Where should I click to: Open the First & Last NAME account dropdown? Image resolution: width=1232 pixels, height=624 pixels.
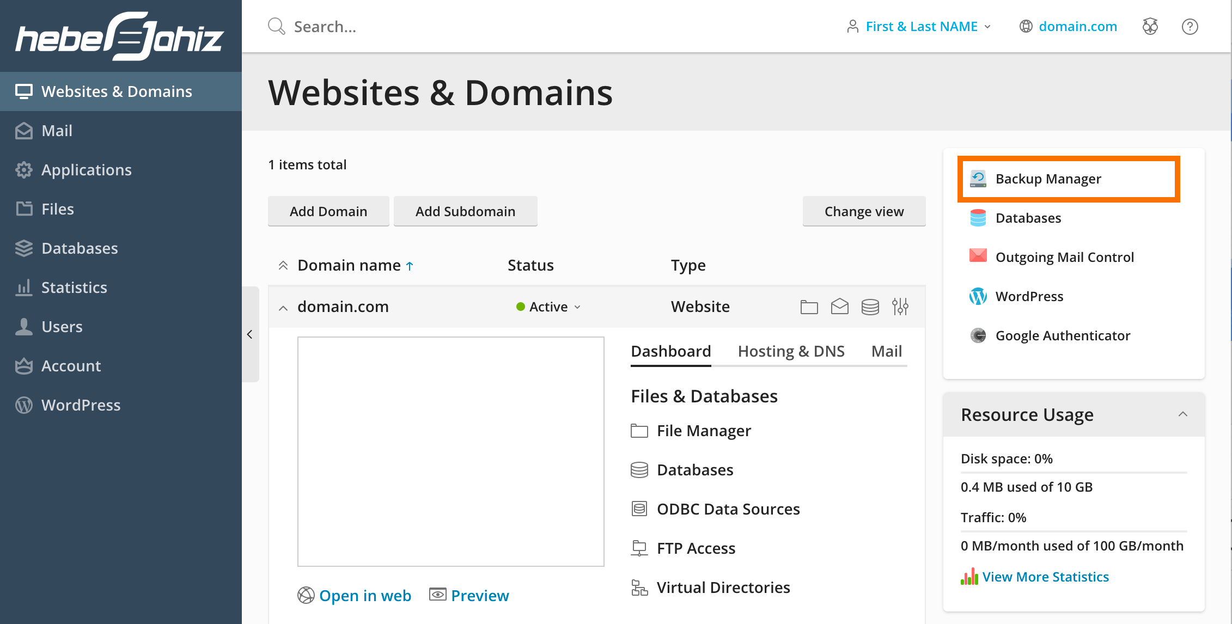(x=919, y=26)
